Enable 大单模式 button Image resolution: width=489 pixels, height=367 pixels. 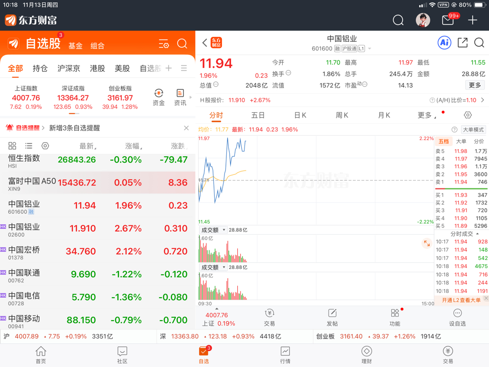473,130
